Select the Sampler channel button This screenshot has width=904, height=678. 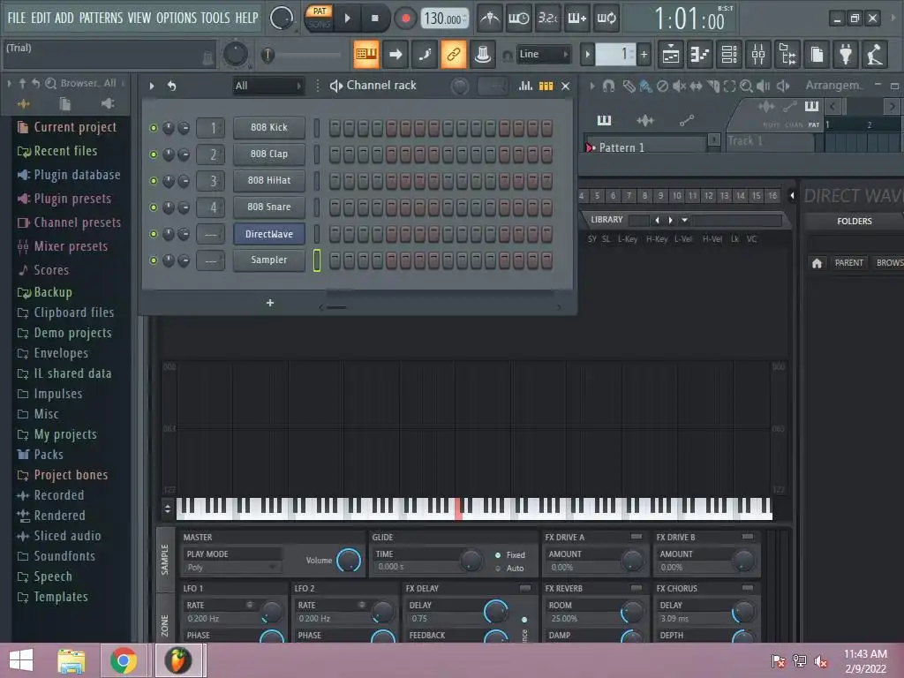(268, 260)
